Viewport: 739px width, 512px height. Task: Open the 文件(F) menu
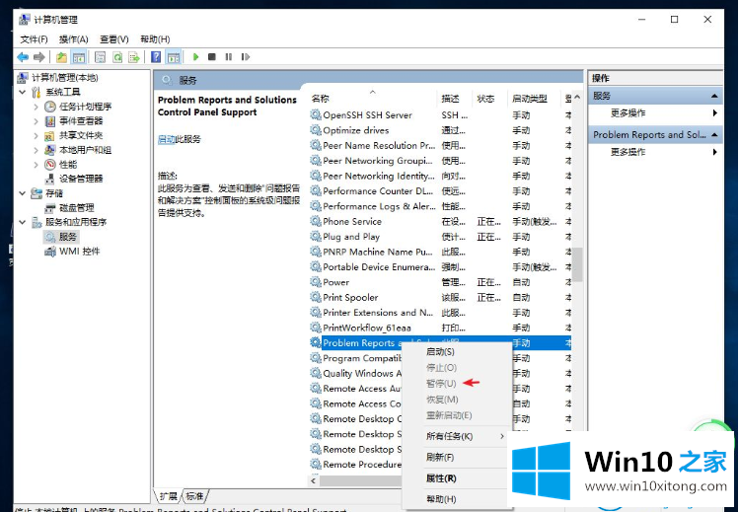[x=34, y=39]
